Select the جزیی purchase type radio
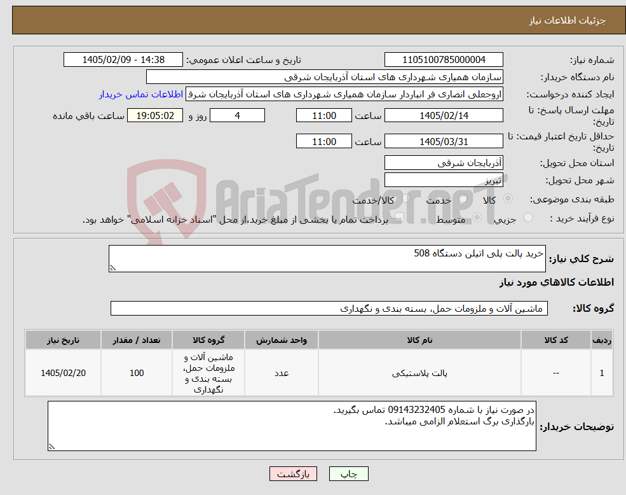626x495 pixels. [x=527, y=218]
